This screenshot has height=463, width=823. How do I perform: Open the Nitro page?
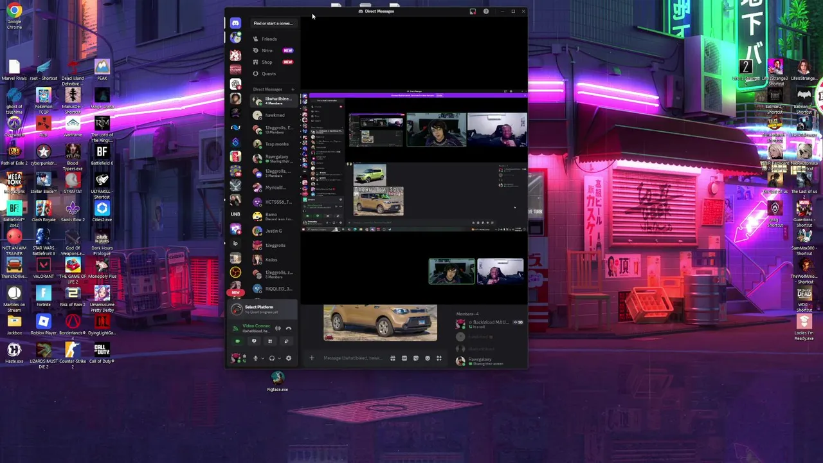275,51
